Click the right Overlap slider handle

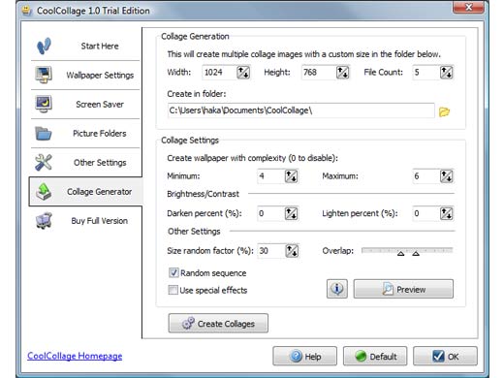coord(416,253)
